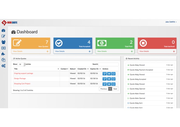The image size is (180, 127).
Task: Sort table by Title column
Action: (37, 69)
